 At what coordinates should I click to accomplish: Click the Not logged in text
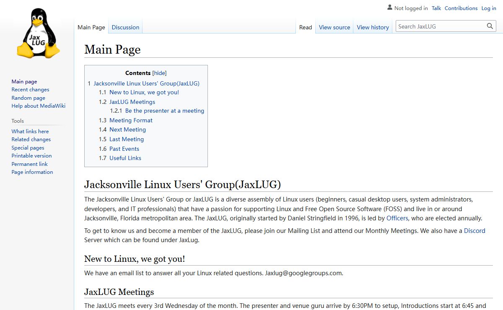pos(411,8)
